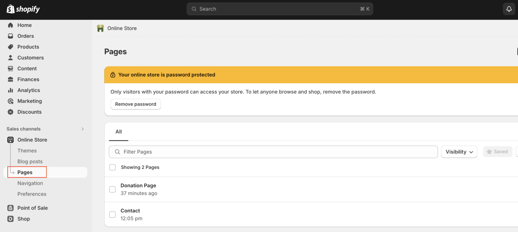Open Themes in the sidebar
Viewport: 518px width, 232px height.
click(x=27, y=151)
